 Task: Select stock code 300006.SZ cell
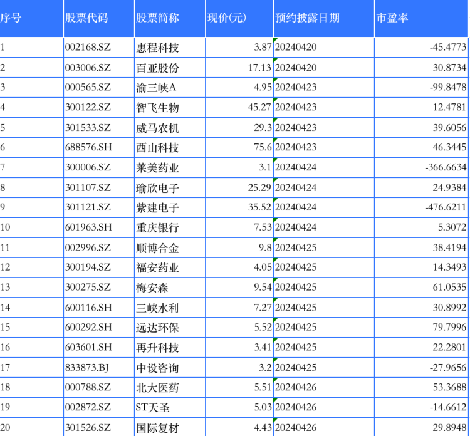click(x=99, y=167)
